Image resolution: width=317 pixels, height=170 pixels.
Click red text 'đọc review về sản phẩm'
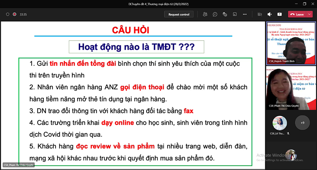[x=115, y=146]
